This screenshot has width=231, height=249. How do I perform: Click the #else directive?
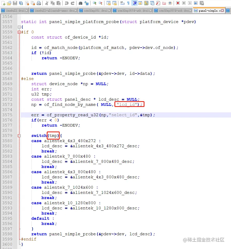(27, 79)
